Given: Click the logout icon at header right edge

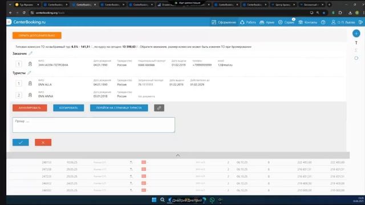Looking at the screenshot, I should tap(360, 22).
